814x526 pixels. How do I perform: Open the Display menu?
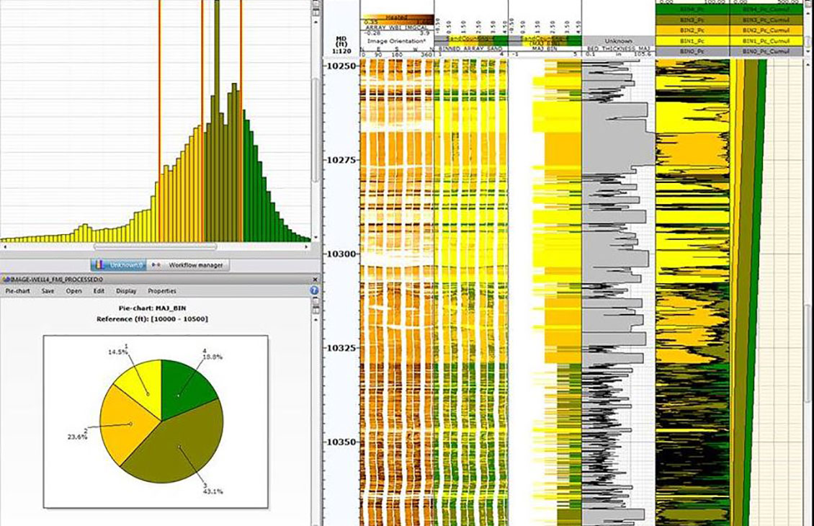(x=126, y=291)
